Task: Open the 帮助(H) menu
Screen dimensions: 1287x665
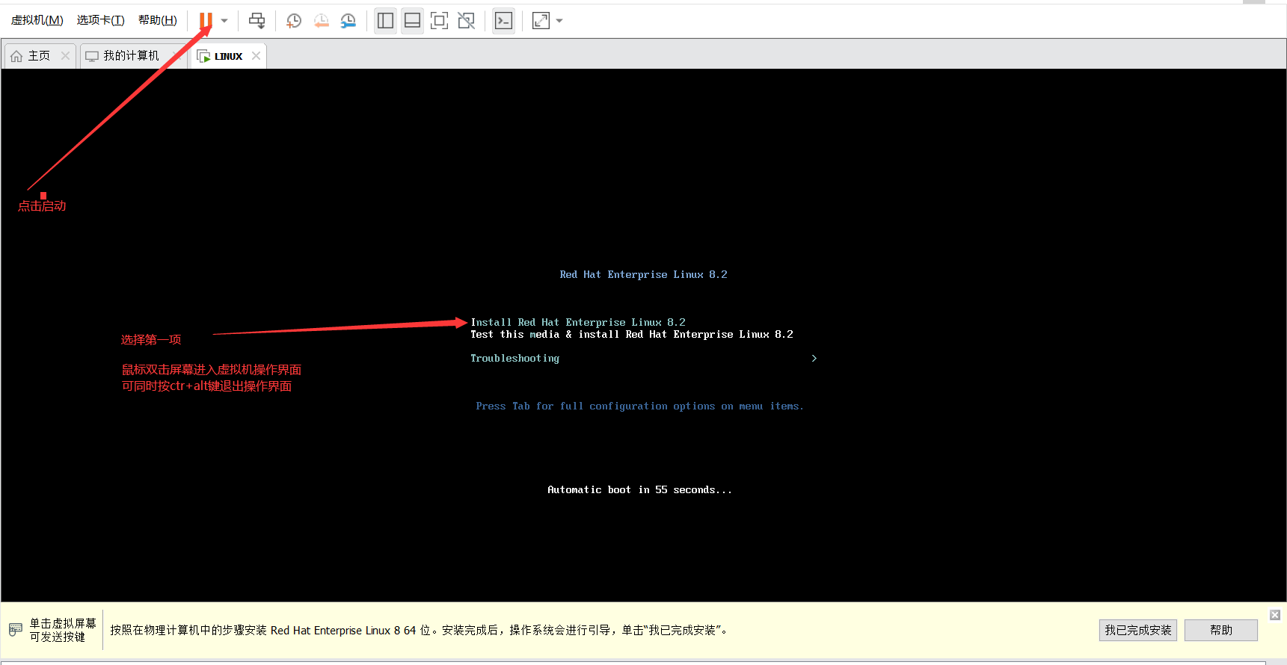Action: click(x=157, y=20)
